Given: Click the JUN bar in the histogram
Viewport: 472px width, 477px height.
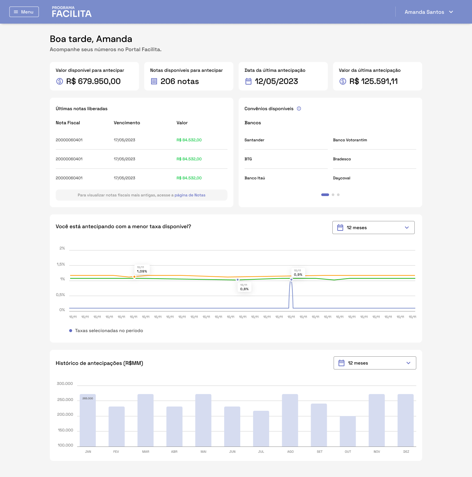Looking at the screenshot, I should point(232,427).
